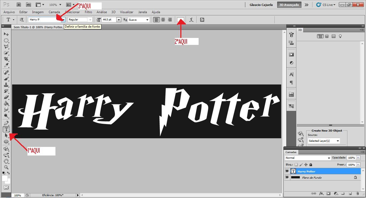This screenshot has width=366, height=198.
Task: Filter 3D panel by lights
Action: [x=340, y=36]
